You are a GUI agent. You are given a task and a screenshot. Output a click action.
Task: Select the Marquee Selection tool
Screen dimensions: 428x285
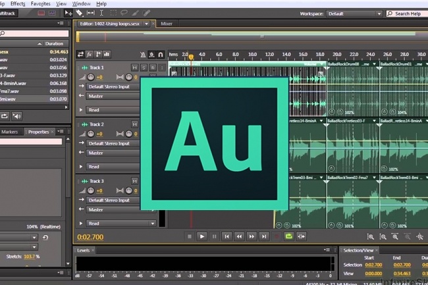[x=113, y=13]
